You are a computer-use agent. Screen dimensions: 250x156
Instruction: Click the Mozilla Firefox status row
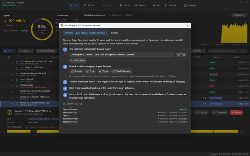125,122
